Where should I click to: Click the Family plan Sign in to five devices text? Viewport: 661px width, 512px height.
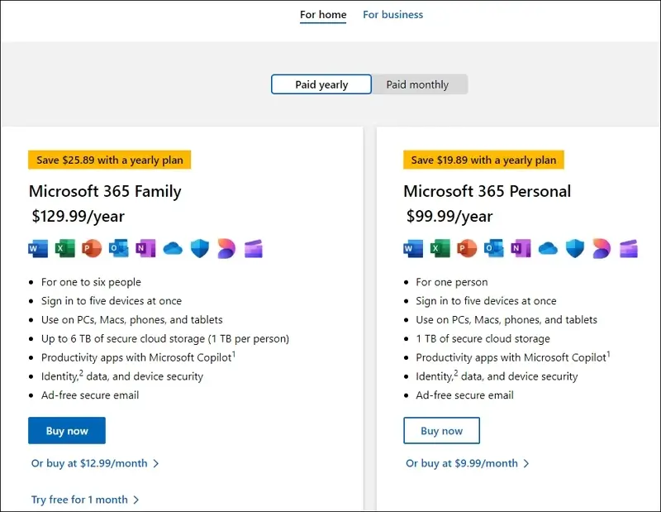click(112, 301)
